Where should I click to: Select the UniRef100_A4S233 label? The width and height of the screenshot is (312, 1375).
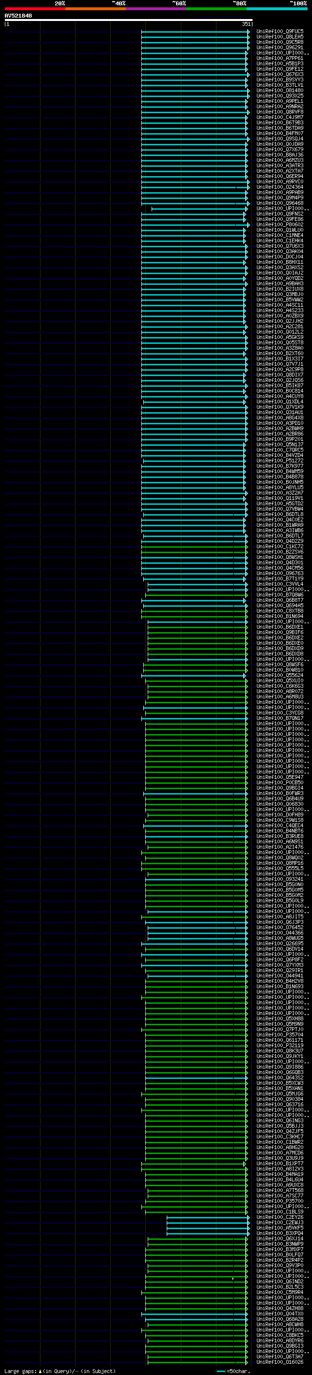280,310
